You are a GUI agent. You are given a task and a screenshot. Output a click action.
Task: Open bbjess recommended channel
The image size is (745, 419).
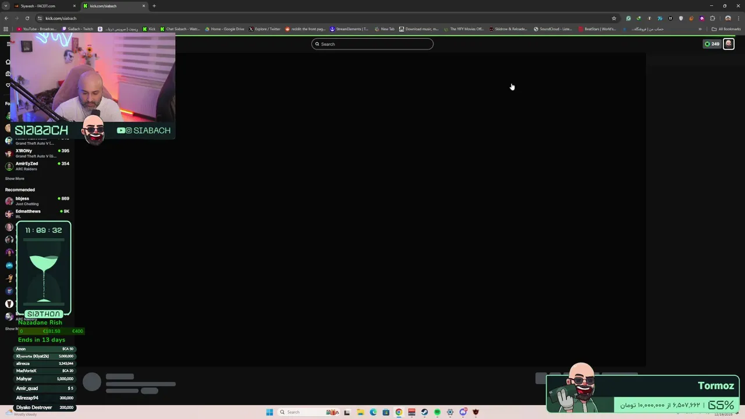(x=38, y=201)
